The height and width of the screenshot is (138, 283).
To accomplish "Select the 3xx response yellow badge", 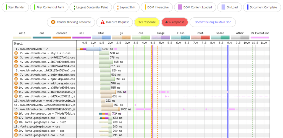I will pyautogui.click(x=147, y=22).
